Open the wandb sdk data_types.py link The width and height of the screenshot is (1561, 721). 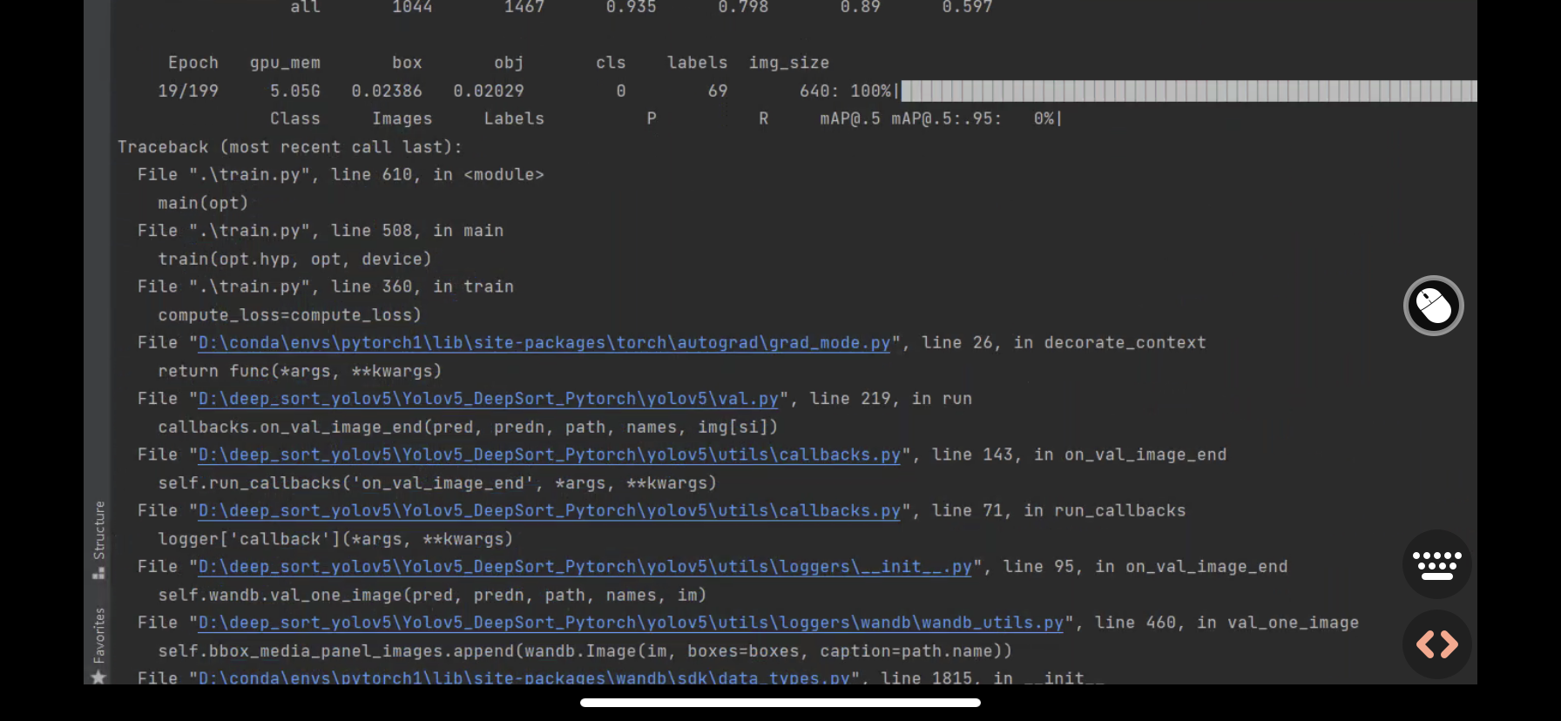[524, 677]
